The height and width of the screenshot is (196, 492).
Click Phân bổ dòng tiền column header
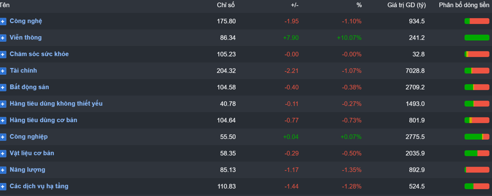tap(464, 5)
